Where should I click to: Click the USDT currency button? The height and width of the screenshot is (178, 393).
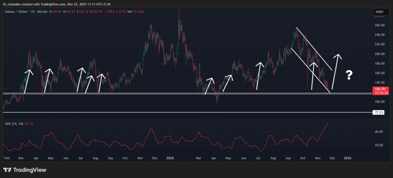tap(381, 12)
